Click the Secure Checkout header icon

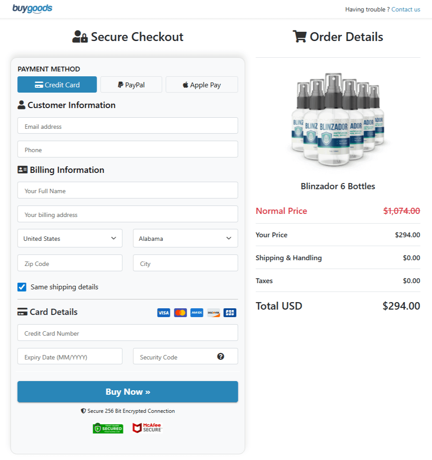79,37
